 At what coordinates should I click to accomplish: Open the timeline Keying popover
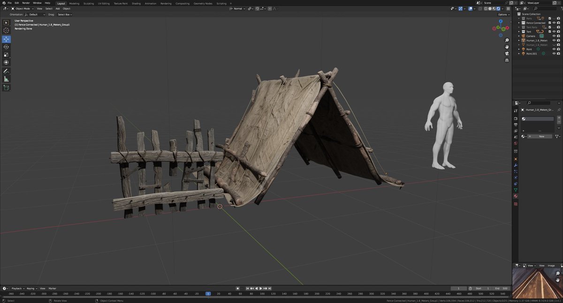(x=31, y=288)
